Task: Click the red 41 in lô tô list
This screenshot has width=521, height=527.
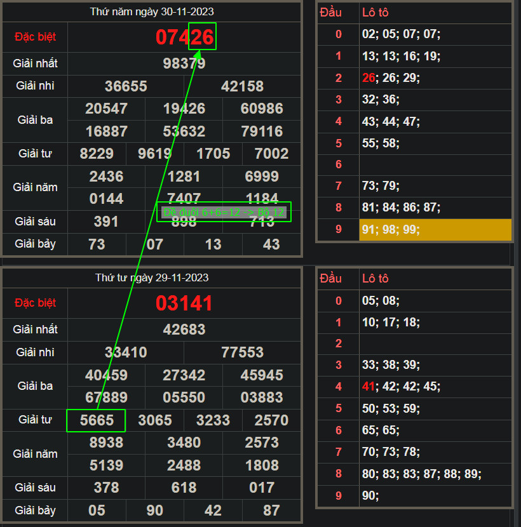Action: pos(369,387)
